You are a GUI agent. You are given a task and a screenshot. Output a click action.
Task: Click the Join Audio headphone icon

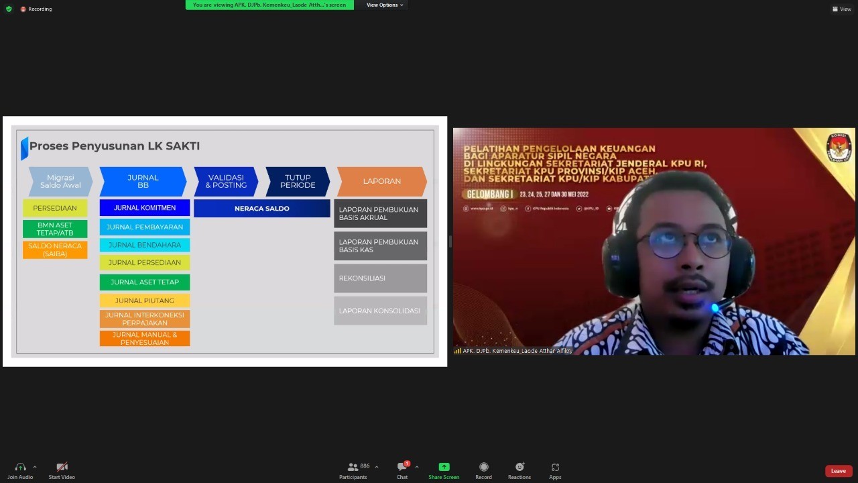coord(20,467)
